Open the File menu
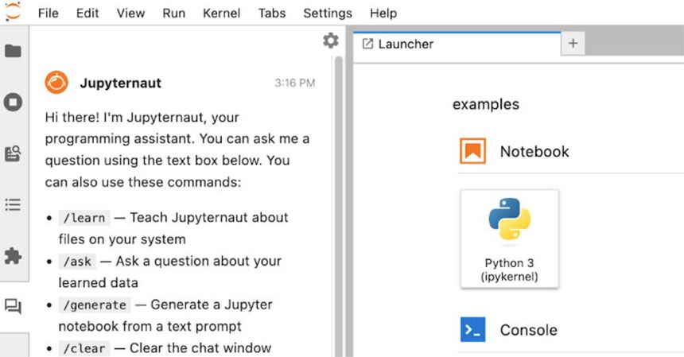The width and height of the screenshot is (684, 357). click(48, 14)
